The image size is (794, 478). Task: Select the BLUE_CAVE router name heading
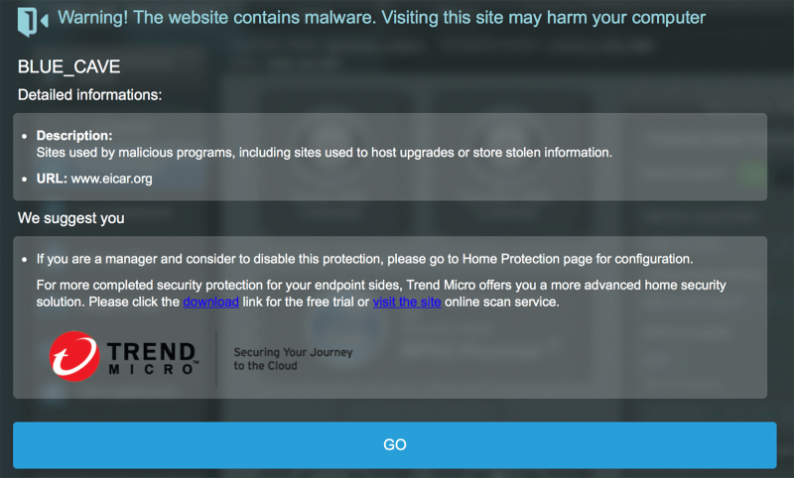[68, 66]
